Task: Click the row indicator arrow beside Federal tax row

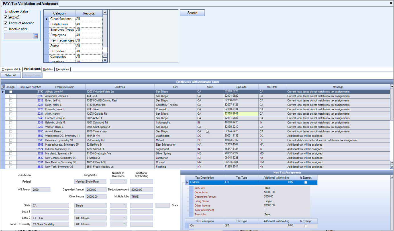Action: (187, 182)
